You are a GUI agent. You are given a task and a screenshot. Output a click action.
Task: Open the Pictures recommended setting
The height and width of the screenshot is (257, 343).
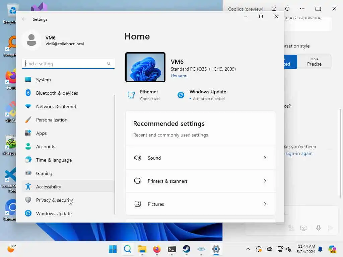click(201, 204)
